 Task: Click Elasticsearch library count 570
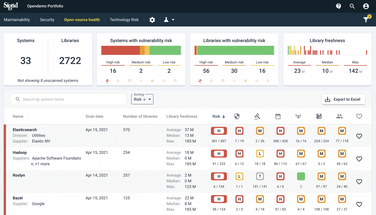point(126,130)
